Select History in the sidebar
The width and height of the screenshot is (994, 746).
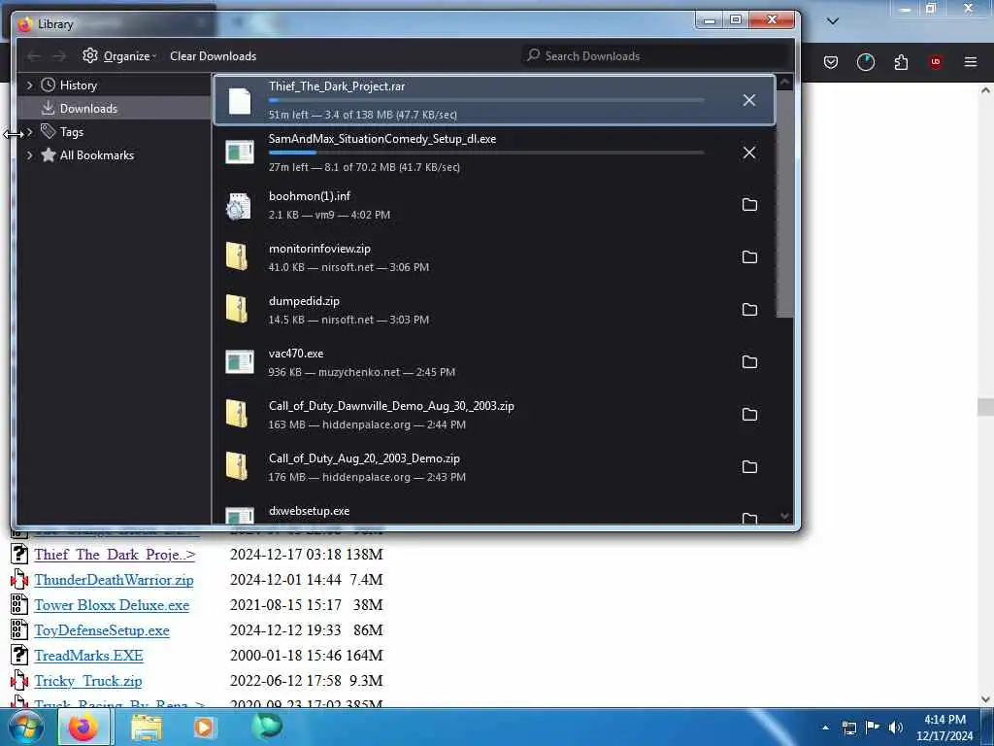coord(78,85)
